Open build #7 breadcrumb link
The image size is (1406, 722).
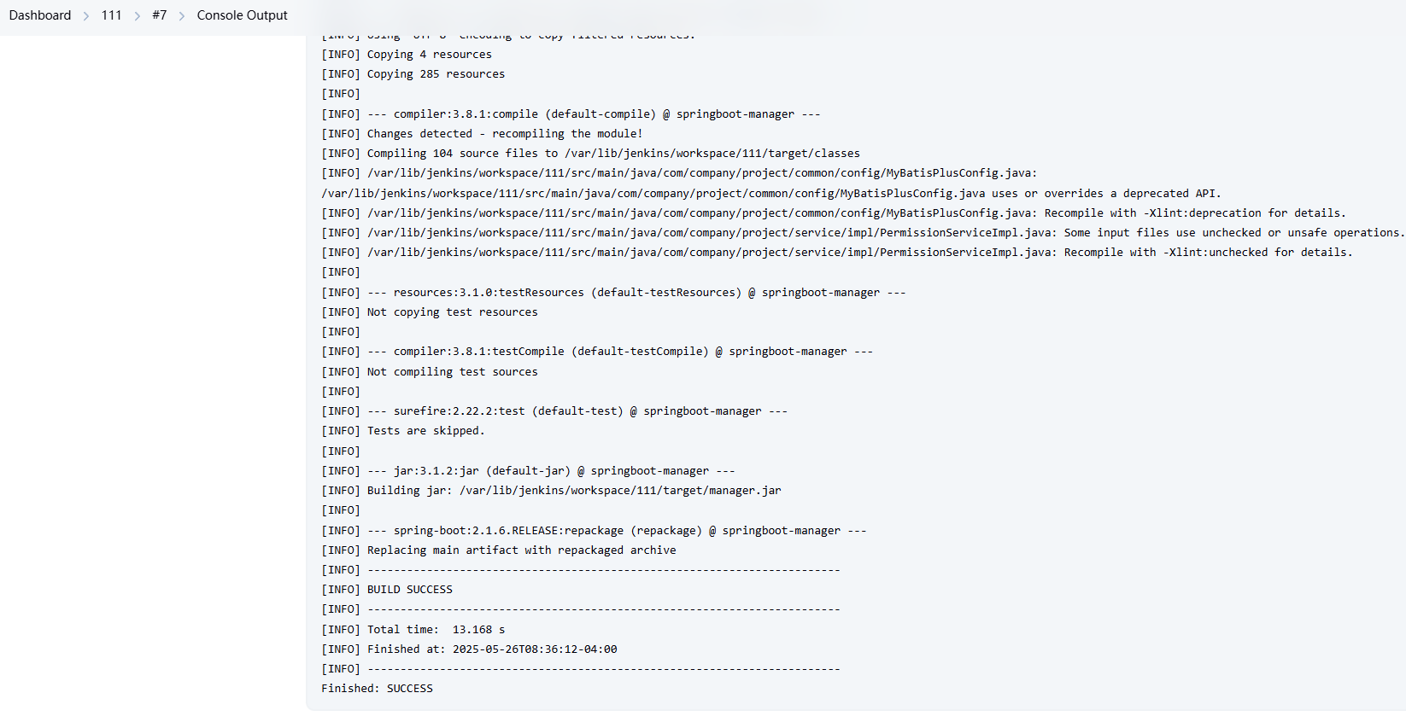coord(159,15)
